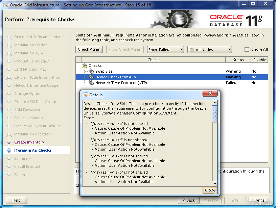This screenshot has height=208, width=276.
Task: Select the Product Languages step
Action: coord(31,61)
